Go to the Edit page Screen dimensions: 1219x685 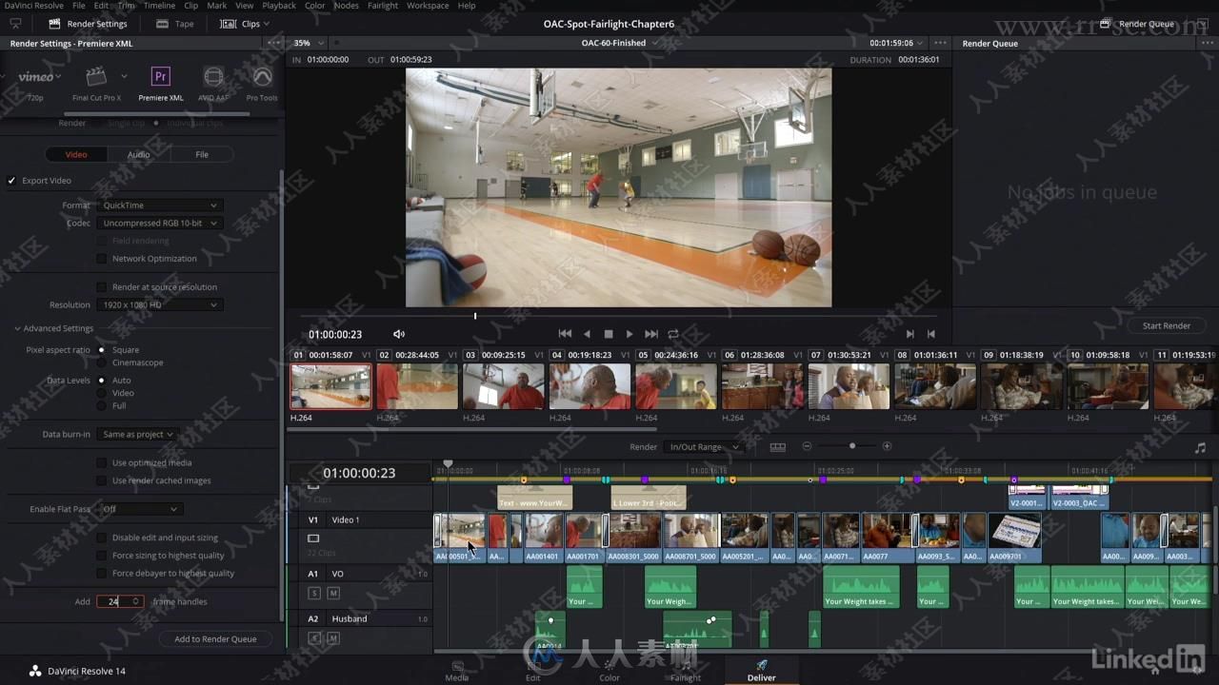point(533,671)
